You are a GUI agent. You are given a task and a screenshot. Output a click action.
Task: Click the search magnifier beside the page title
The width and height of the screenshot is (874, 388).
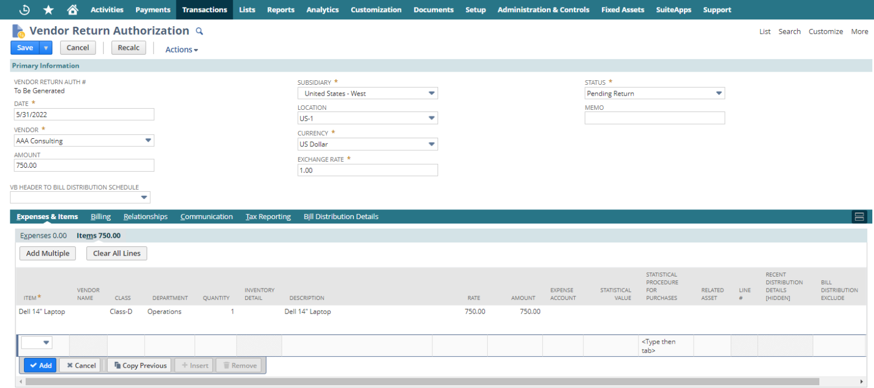[x=199, y=31]
